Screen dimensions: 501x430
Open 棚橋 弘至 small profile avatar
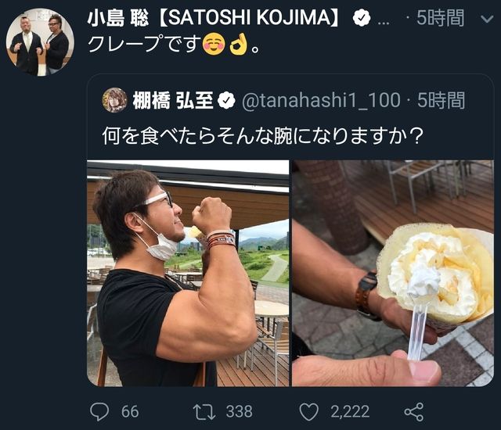[114, 100]
